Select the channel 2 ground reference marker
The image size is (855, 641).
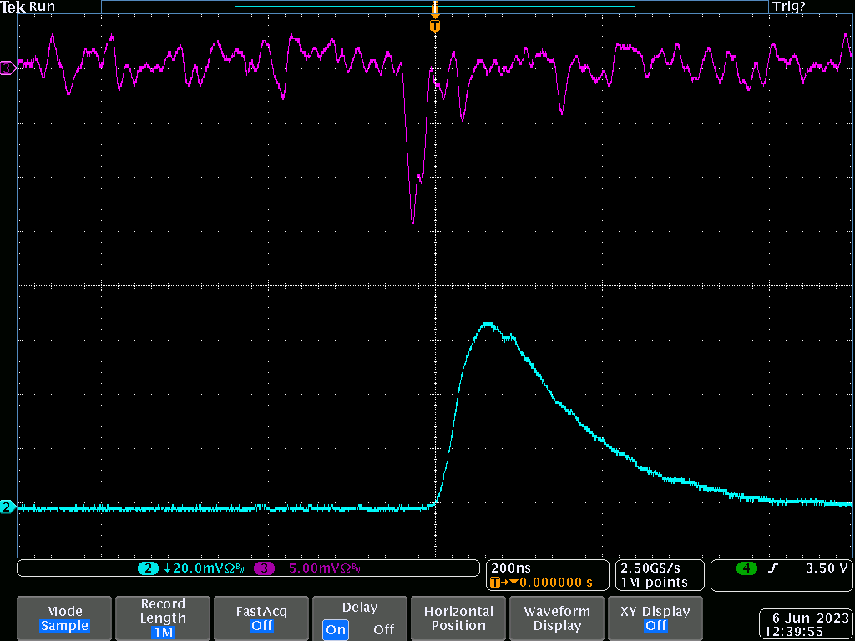point(8,507)
